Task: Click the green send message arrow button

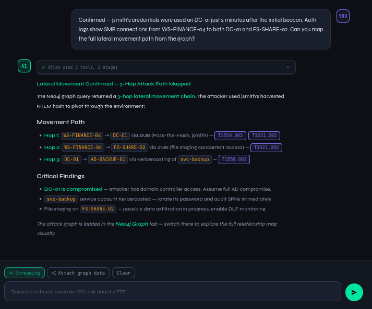Action: (354, 292)
